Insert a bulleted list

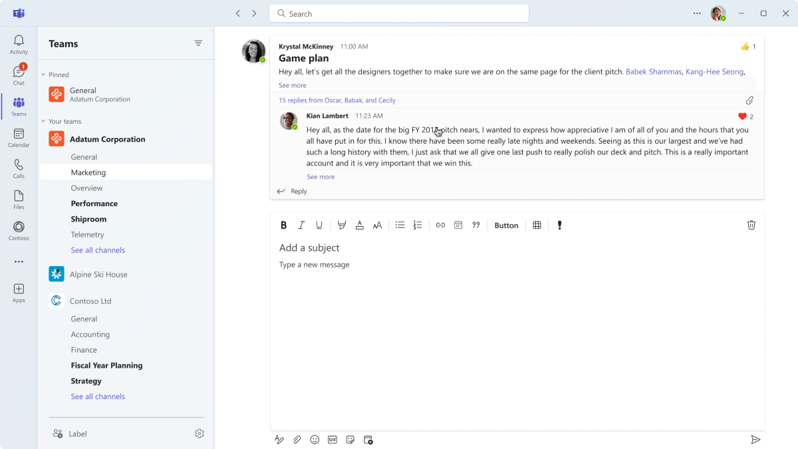click(x=400, y=225)
